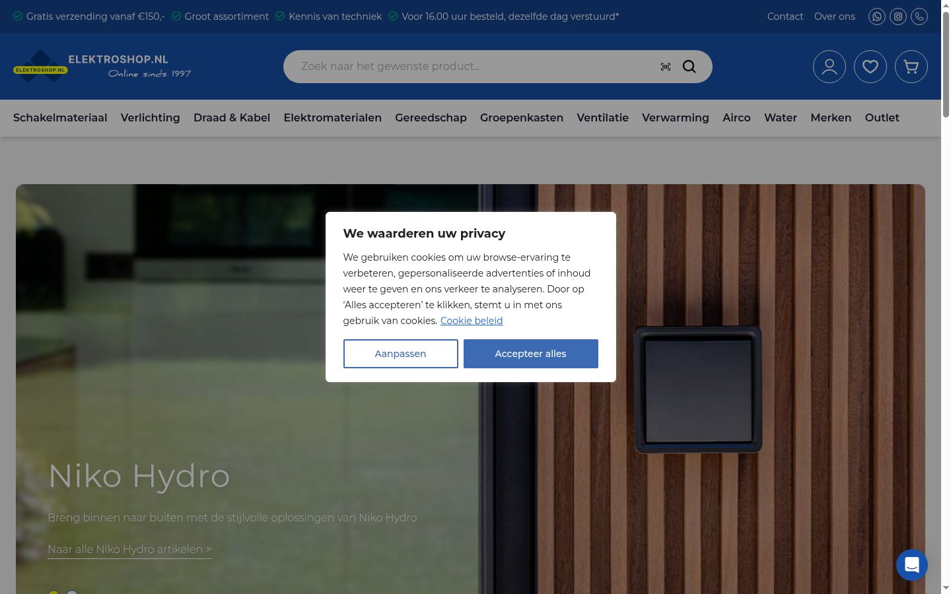
Task: Click the Niko Hydro banner heading
Action: (139, 476)
